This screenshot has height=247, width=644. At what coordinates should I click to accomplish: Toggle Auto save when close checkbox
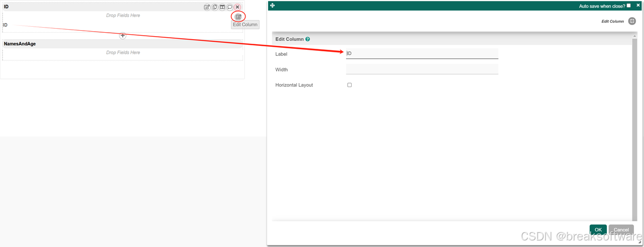628,6
